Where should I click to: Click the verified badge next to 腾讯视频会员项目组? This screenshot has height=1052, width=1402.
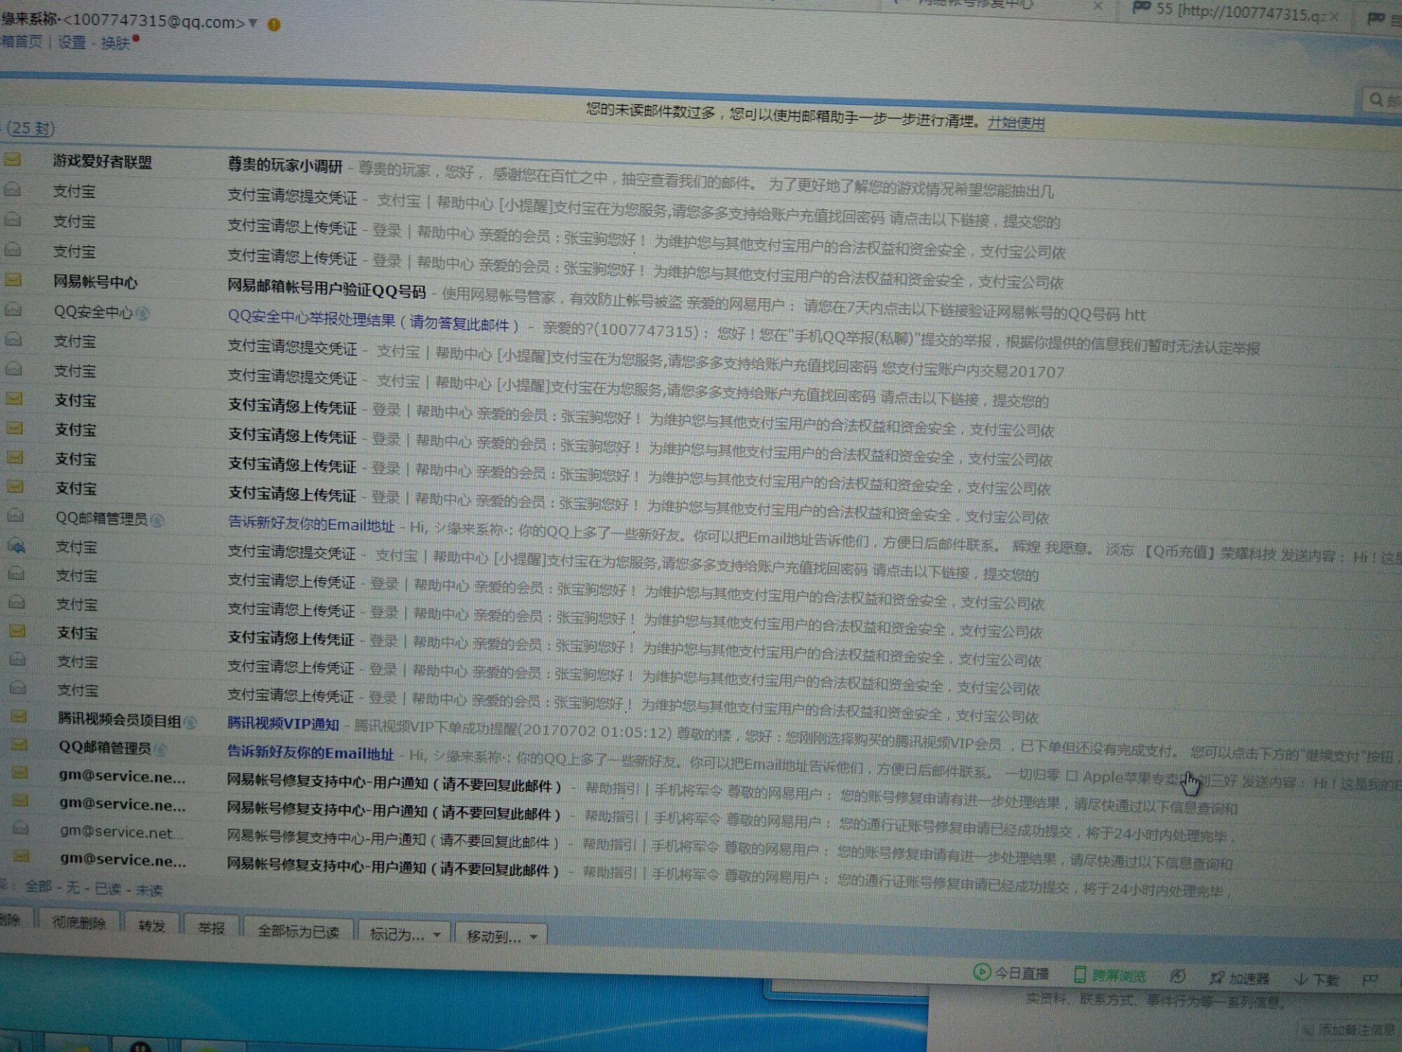(190, 722)
